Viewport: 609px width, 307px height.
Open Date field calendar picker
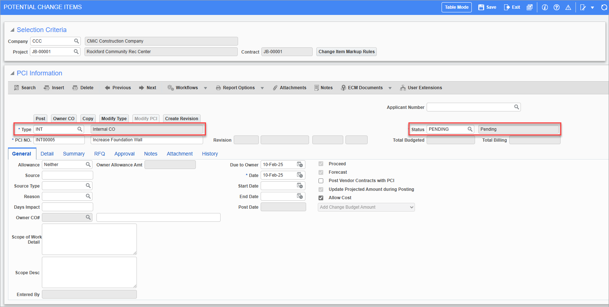(x=300, y=175)
